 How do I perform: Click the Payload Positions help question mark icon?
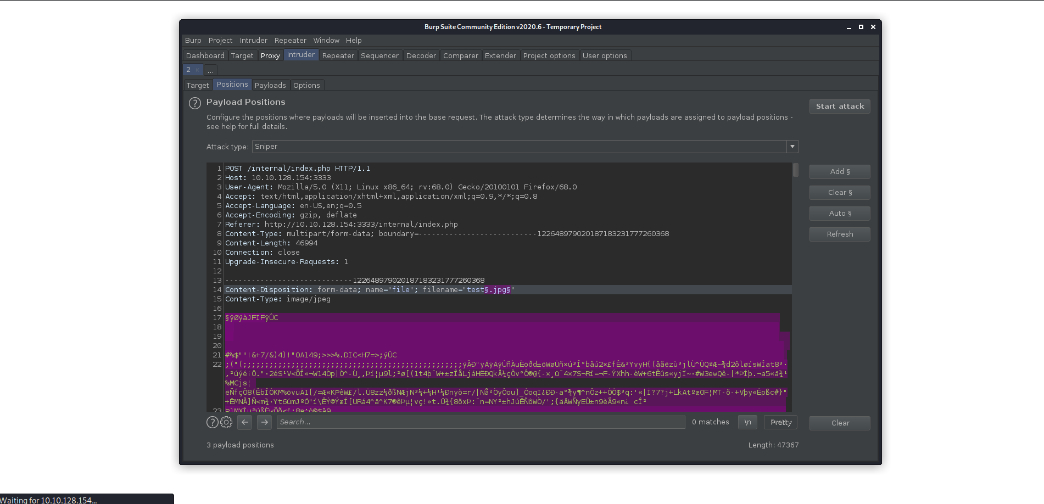(x=195, y=103)
